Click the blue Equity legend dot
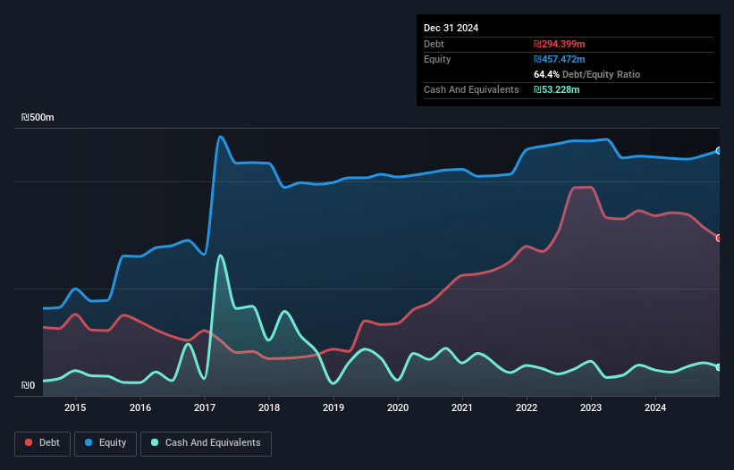The height and width of the screenshot is (470, 734). point(89,442)
